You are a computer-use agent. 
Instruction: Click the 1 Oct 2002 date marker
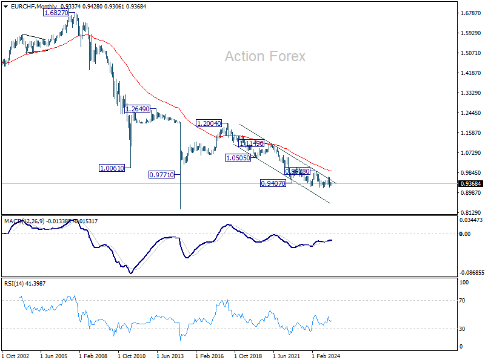pos(16,356)
